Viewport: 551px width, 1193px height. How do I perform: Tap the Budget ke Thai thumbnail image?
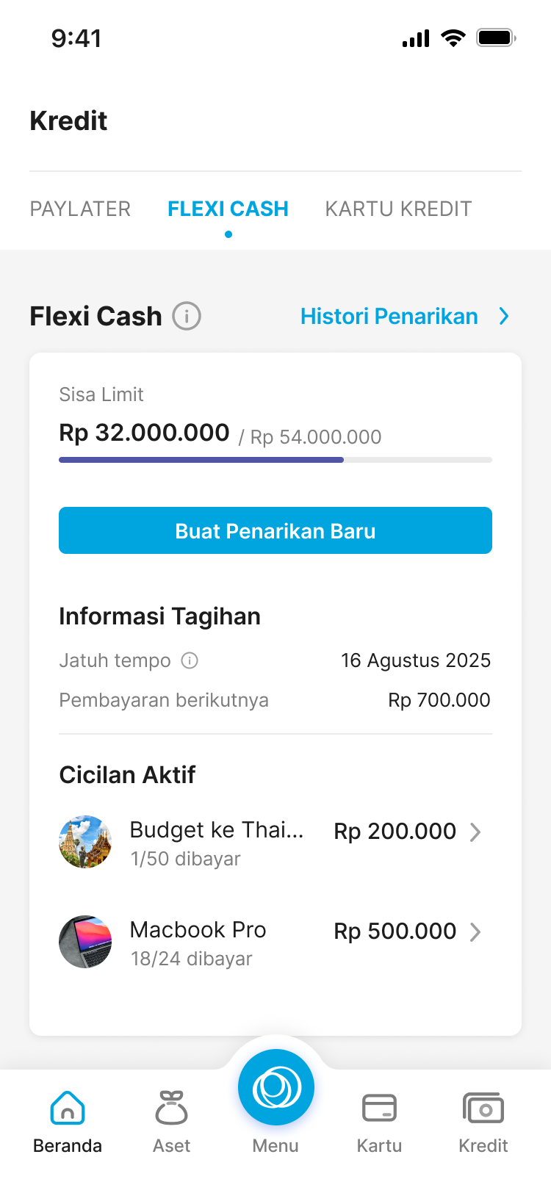tap(85, 842)
